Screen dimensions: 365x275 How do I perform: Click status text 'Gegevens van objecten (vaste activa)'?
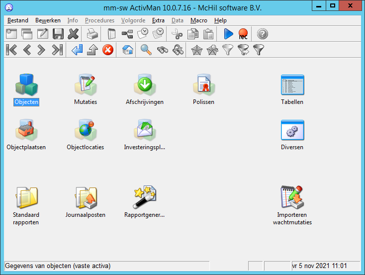[x=58, y=266]
